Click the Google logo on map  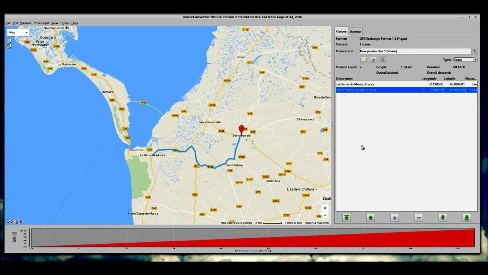point(14,221)
